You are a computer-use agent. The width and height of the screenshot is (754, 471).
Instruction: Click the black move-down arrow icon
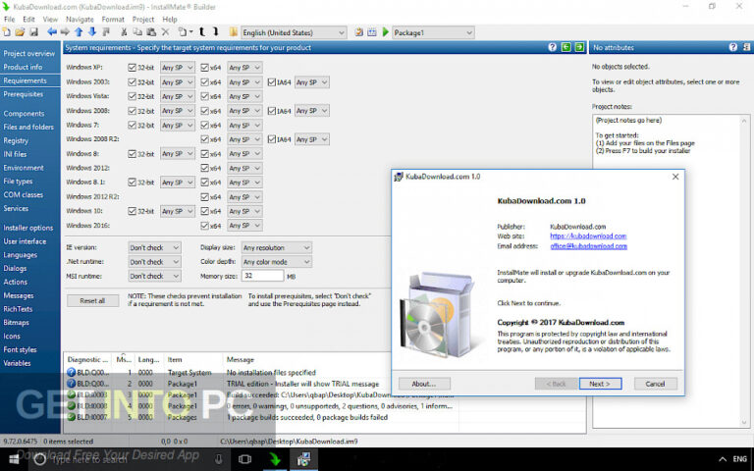[x=215, y=32]
